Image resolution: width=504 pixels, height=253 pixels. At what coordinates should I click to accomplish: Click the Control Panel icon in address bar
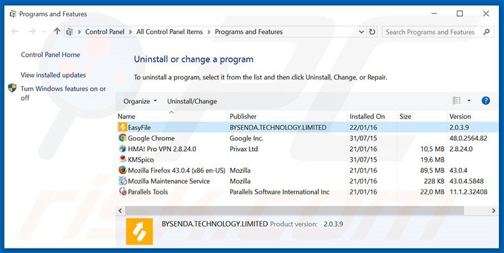(x=70, y=32)
